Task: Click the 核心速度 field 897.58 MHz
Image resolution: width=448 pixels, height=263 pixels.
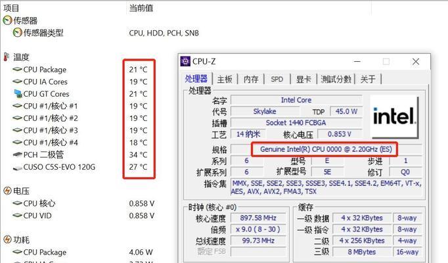Action: click(x=258, y=218)
